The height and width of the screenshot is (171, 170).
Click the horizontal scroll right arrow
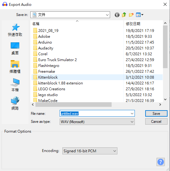pos(160,105)
